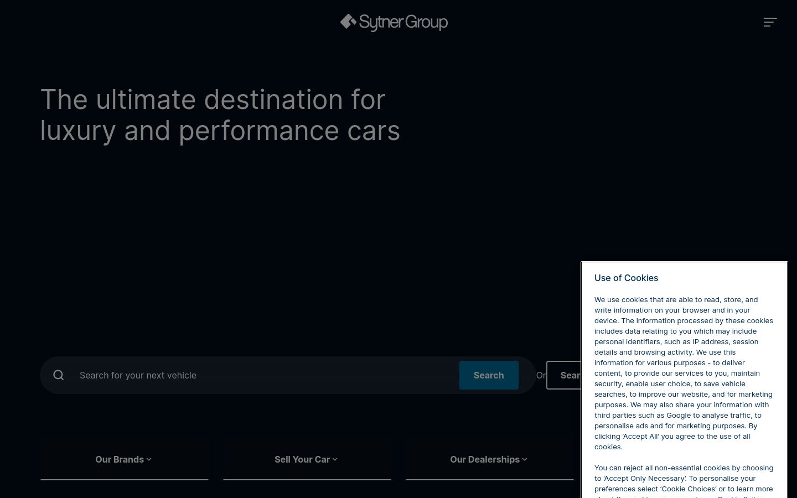Open the hamburger menu icon
This screenshot has width=797, height=498.
point(770,22)
